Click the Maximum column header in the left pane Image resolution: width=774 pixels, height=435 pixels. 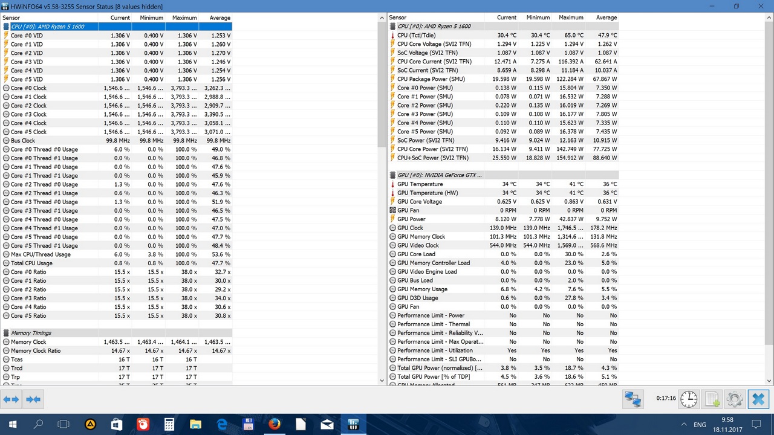(x=183, y=18)
